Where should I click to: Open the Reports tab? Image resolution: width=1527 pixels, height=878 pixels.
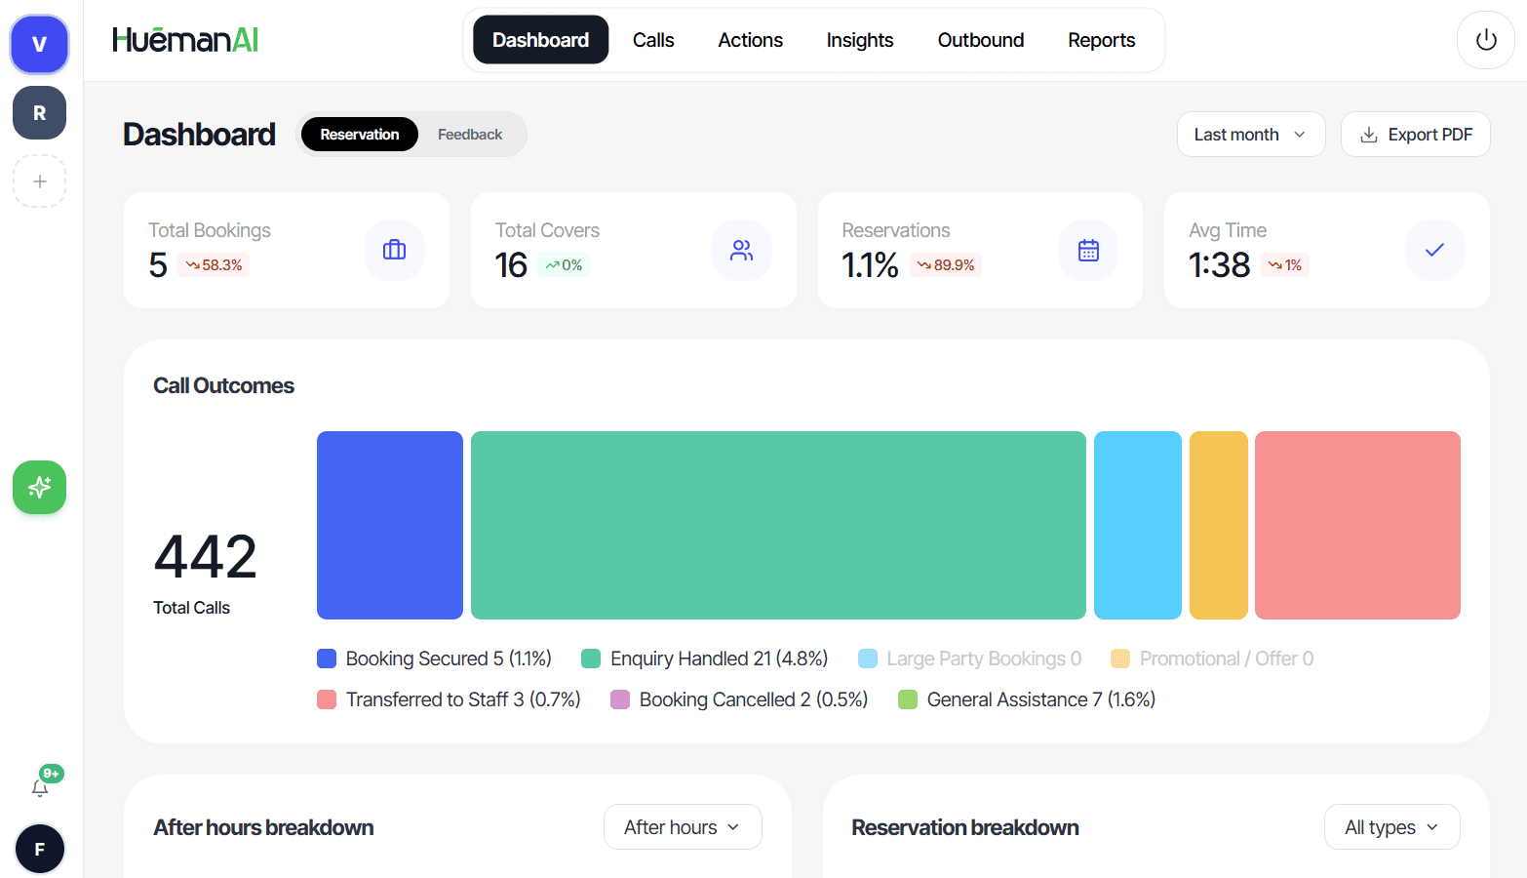(1102, 40)
